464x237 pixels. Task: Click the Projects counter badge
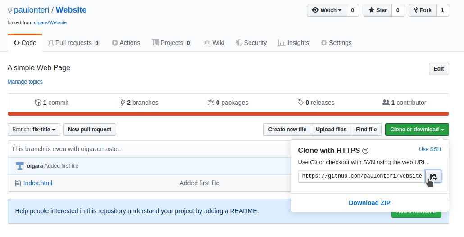tap(188, 43)
